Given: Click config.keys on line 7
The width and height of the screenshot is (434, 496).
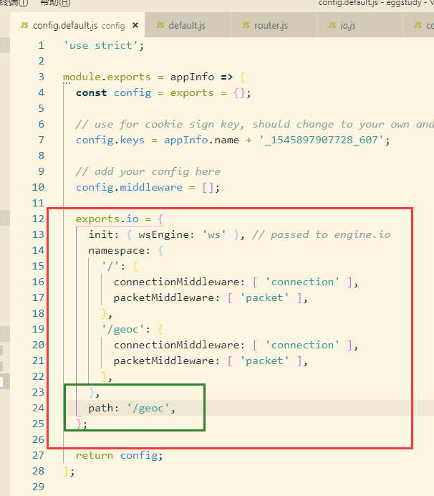Looking at the screenshot, I should (x=110, y=140).
